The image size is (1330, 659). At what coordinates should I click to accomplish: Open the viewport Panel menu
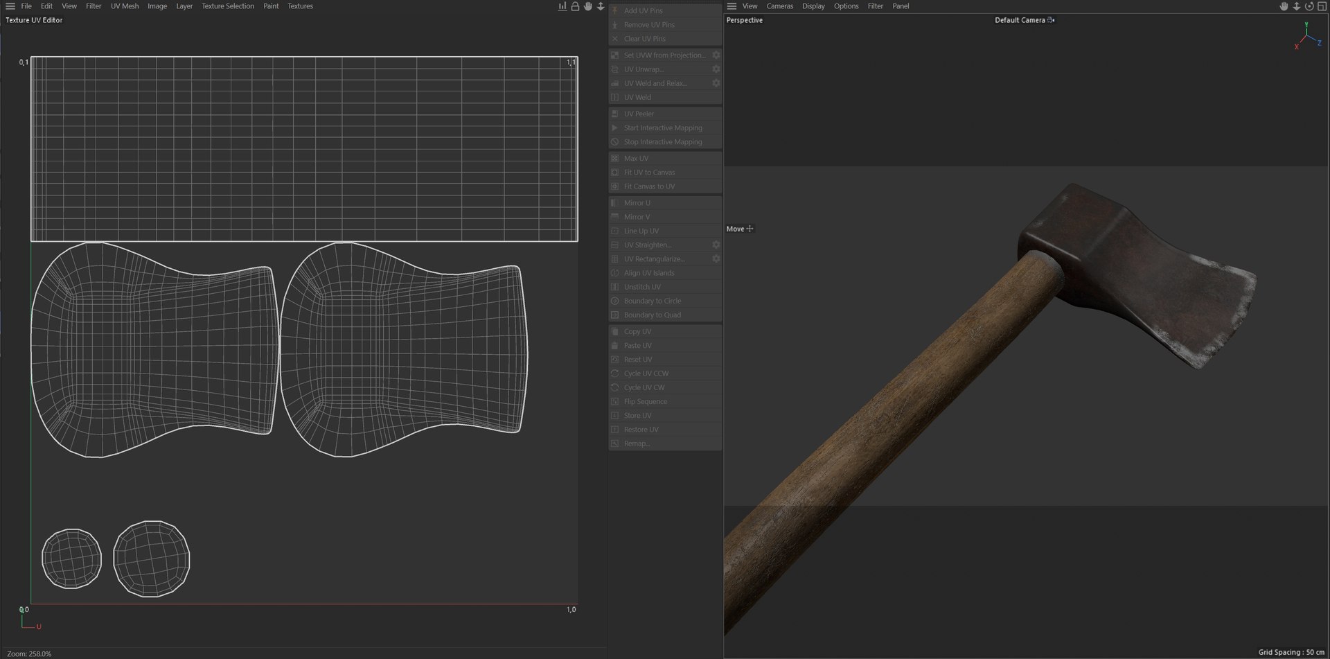[901, 6]
